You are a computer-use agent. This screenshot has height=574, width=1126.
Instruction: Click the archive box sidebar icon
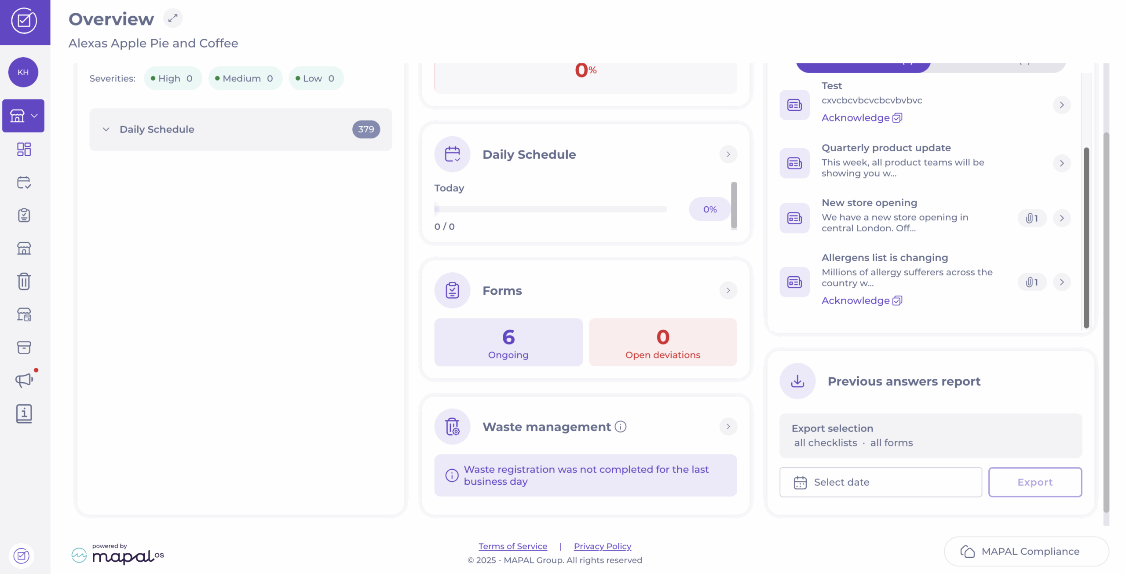tap(24, 347)
